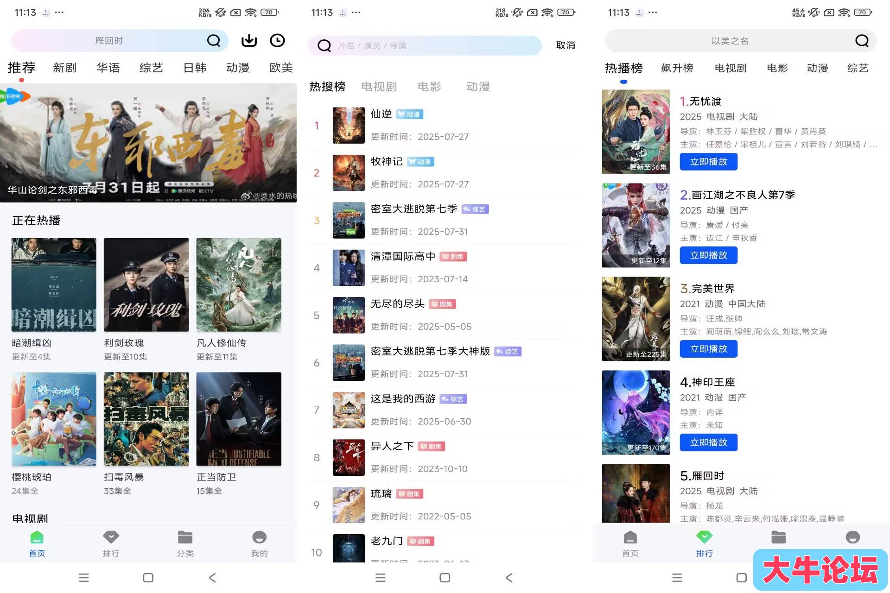Focus the 以美之名 search field
The width and height of the screenshot is (890, 593).
click(x=740, y=41)
